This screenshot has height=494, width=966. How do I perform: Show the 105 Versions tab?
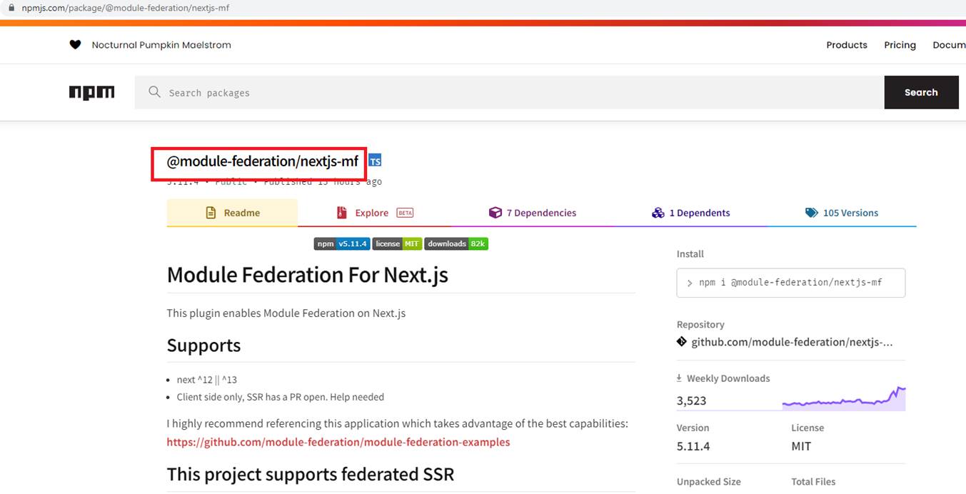(x=842, y=213)
